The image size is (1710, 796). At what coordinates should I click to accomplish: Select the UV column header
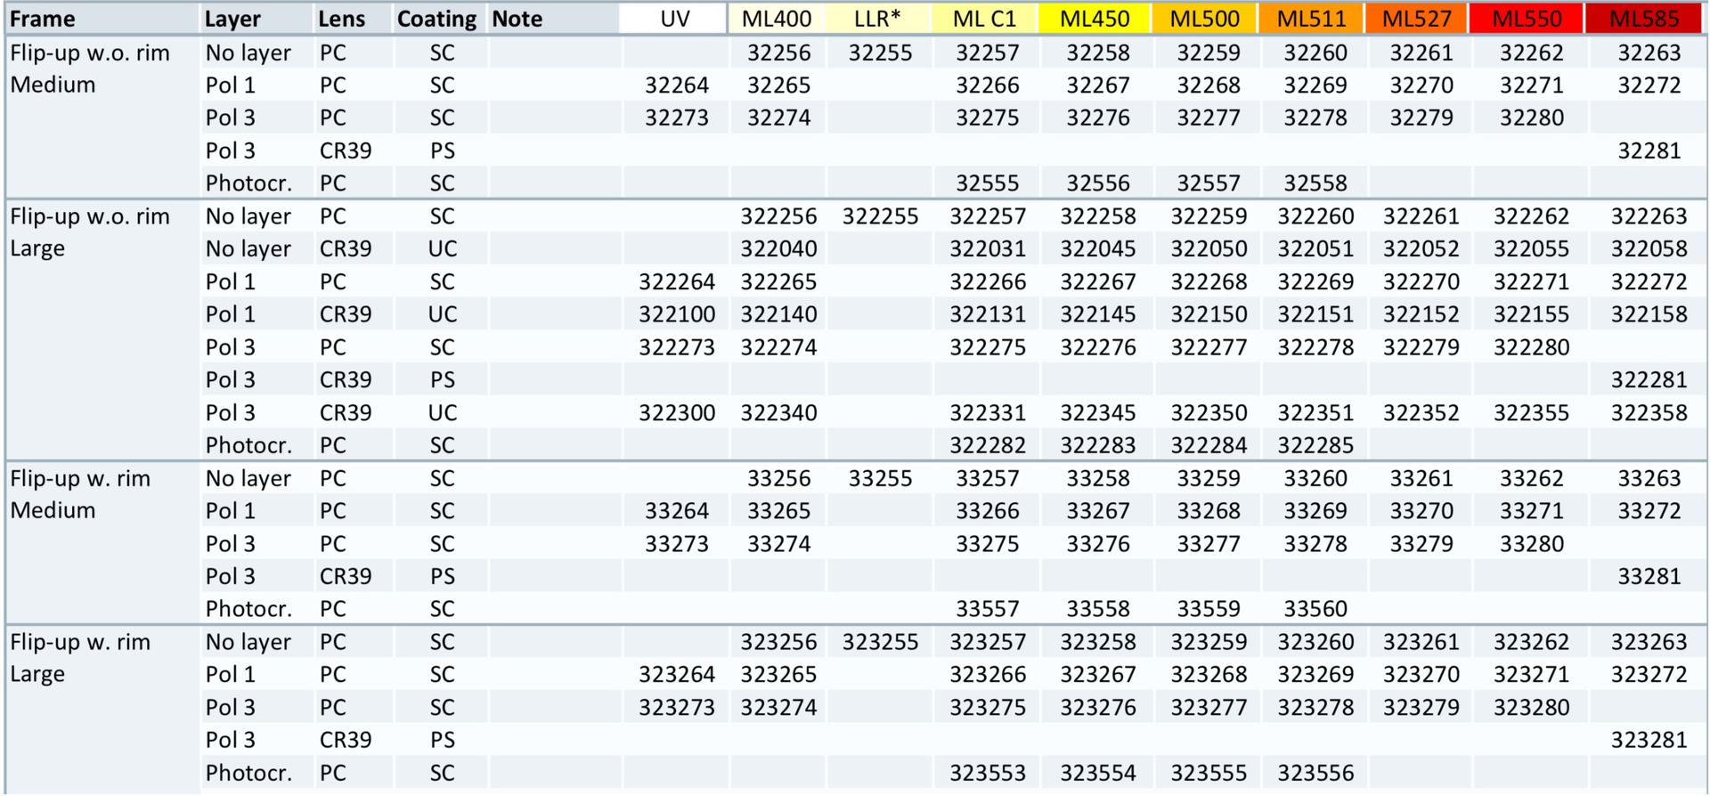[675, 19]
